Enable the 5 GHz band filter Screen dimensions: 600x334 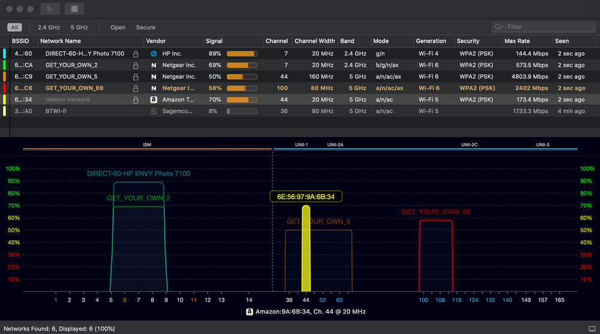point(79,28)
